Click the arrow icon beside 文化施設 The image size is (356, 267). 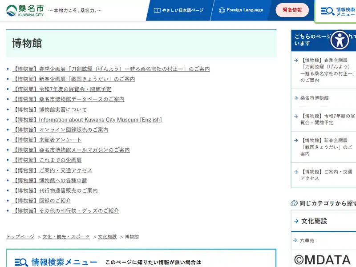(x=296, y=221)
